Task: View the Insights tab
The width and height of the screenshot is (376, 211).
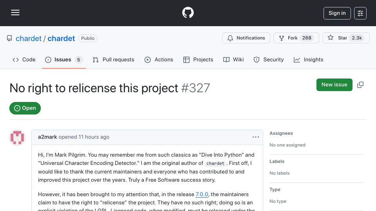Action: tap(308, 59)
